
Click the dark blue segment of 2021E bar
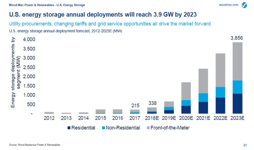(x=203, y=108)
